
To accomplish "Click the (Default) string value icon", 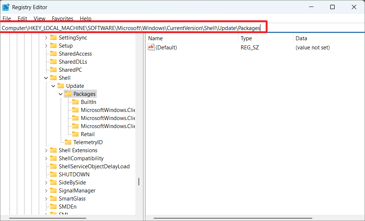I will [151, 47].
